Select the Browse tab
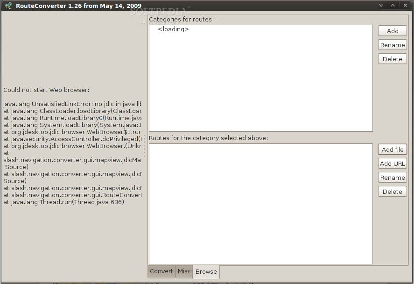The height and width of the screenshot is (284, 414). click(206, 272)
